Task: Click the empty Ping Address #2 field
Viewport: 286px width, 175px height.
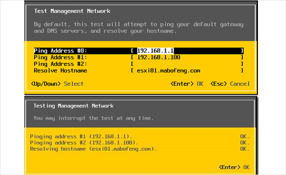Action: [x=187, y=64]
